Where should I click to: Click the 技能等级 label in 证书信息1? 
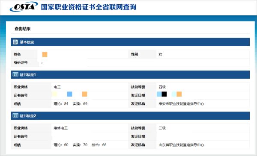(138, 87)
